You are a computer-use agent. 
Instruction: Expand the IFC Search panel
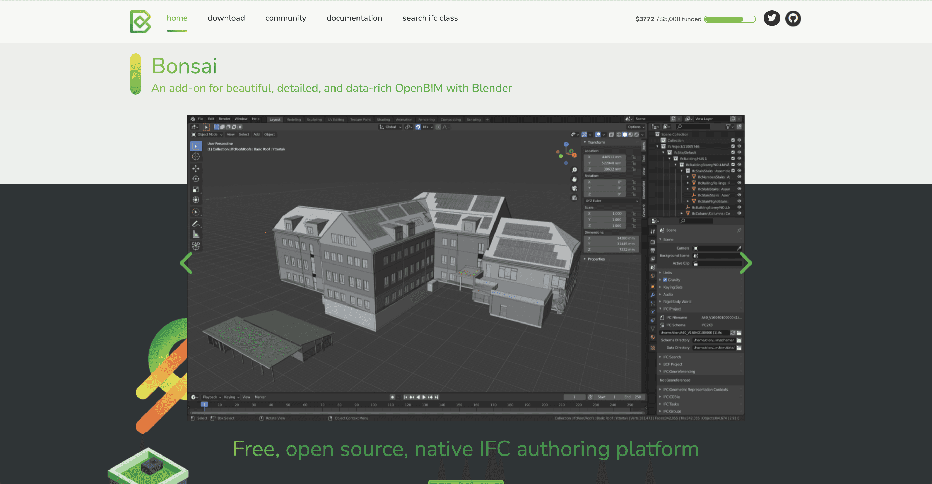tap(672, 357)
